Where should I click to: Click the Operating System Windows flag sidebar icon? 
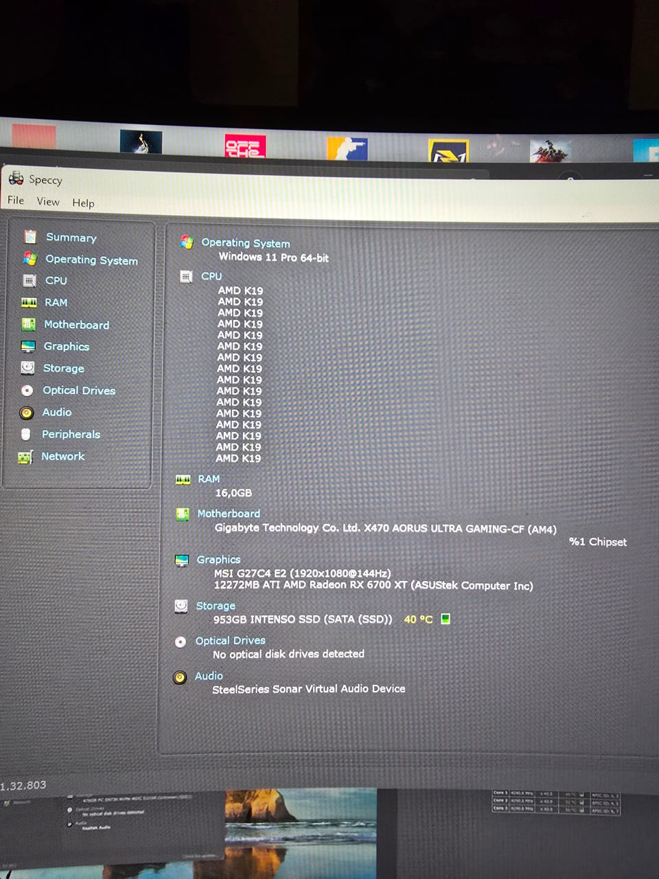(30, 259)
